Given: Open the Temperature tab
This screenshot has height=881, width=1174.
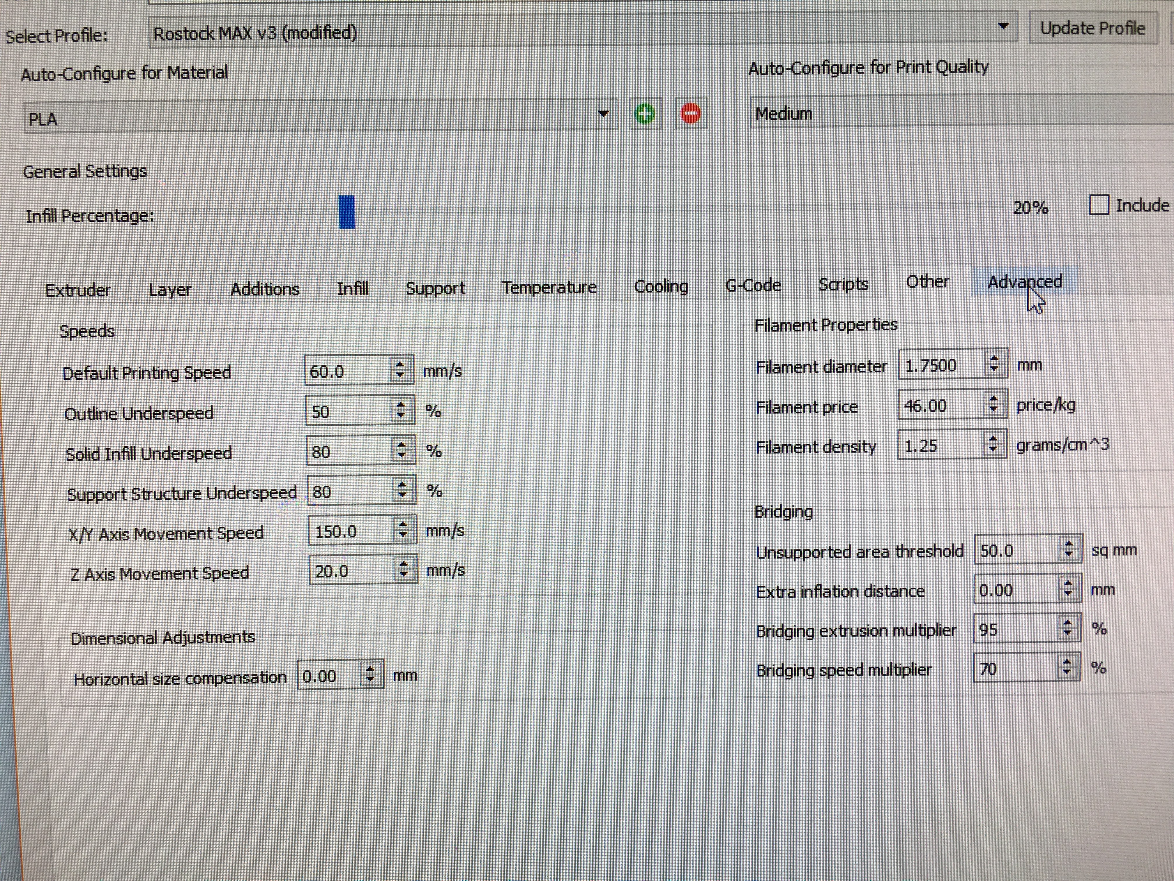Looking at the screenshot, I should tap(549, 287).
